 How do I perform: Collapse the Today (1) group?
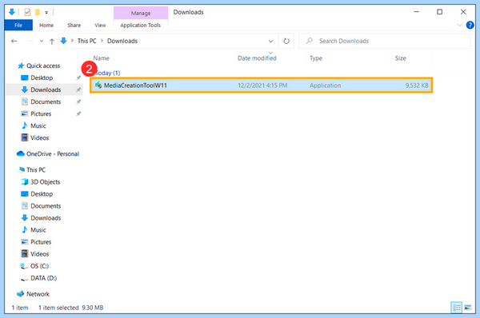click(107, 73)
